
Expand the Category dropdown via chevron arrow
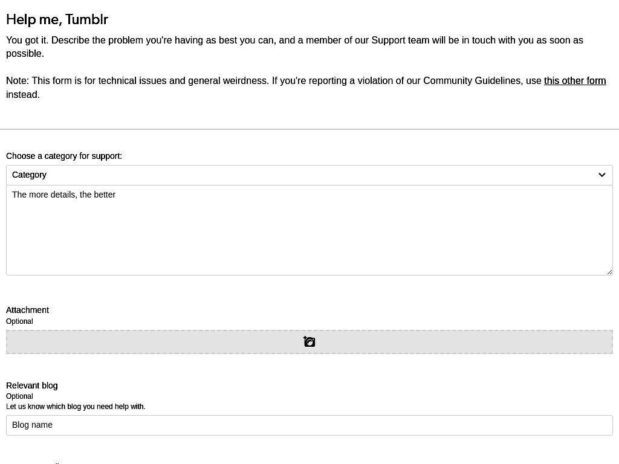601,175
